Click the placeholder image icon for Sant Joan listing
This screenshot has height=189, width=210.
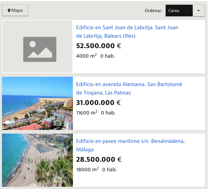(x=40, y=49)
